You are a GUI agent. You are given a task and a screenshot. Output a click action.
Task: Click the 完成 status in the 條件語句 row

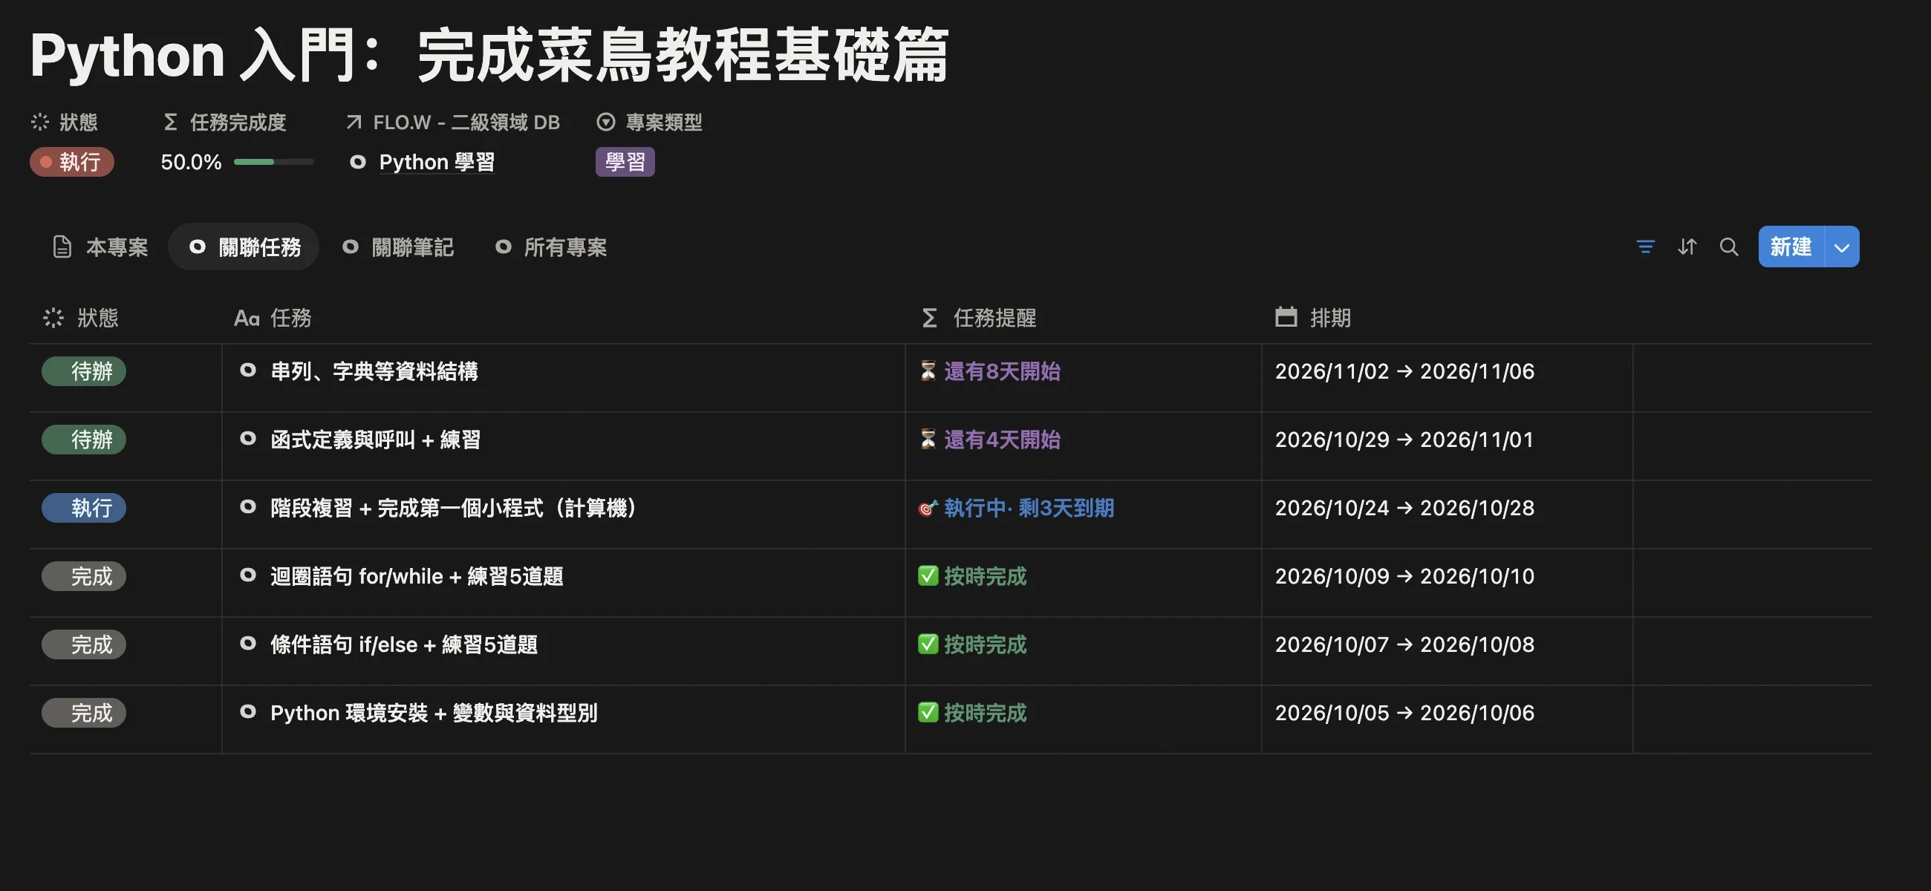click(x=84, y=644)
